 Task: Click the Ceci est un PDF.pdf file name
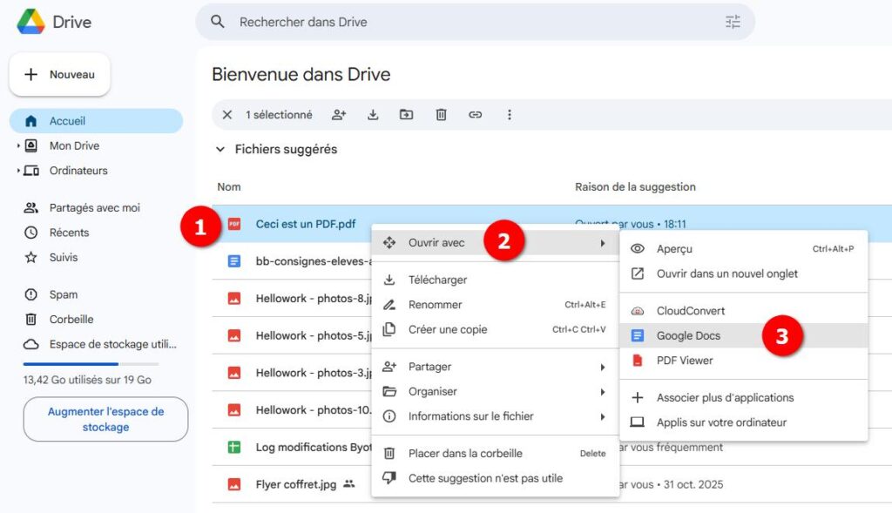306,224
